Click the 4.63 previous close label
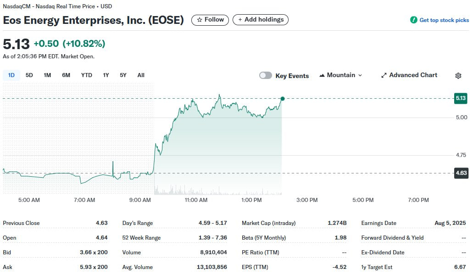The image size is (473, 275). pyautogui.click(x=461, y=173)
